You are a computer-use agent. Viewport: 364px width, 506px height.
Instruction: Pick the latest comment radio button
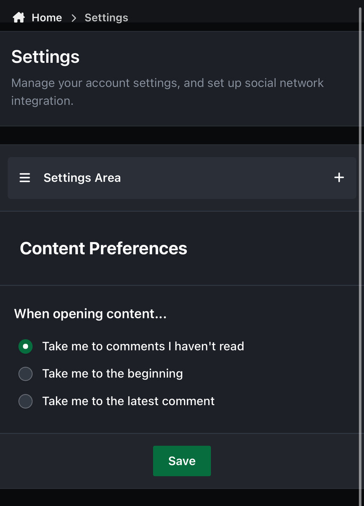coord(26,401)
